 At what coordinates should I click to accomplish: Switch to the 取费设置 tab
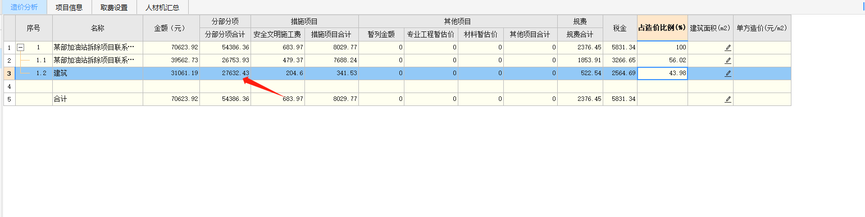(x=114, y=7)
